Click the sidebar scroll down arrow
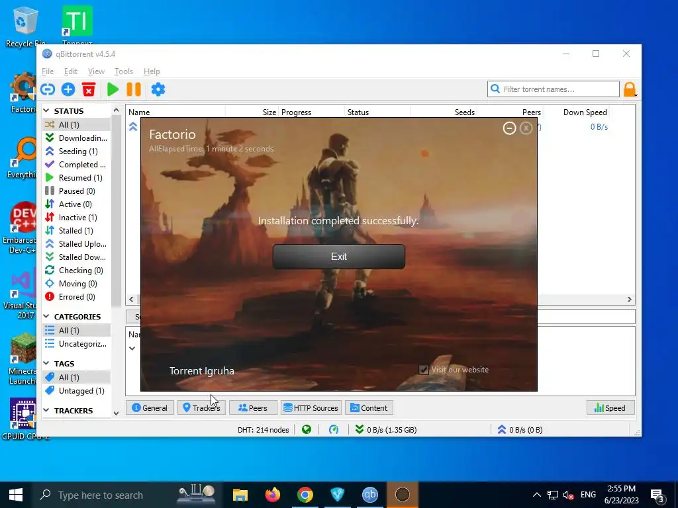Viewport: 678px width, 508px height. tap(116, 413)
